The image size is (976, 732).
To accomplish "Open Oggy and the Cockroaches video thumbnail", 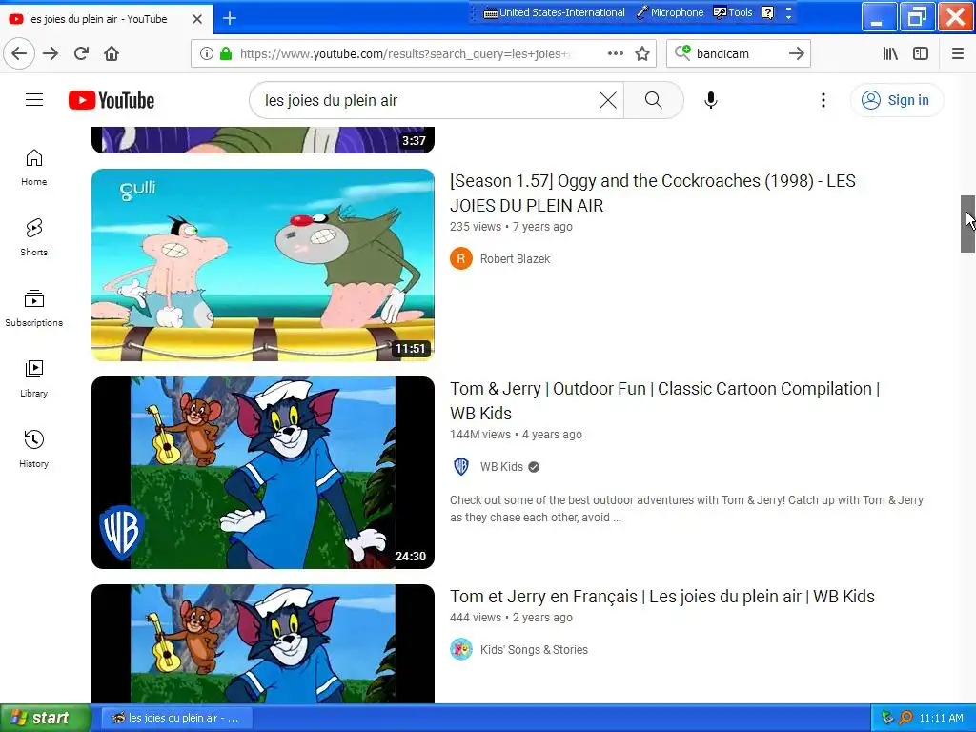I will click(263, 265).
